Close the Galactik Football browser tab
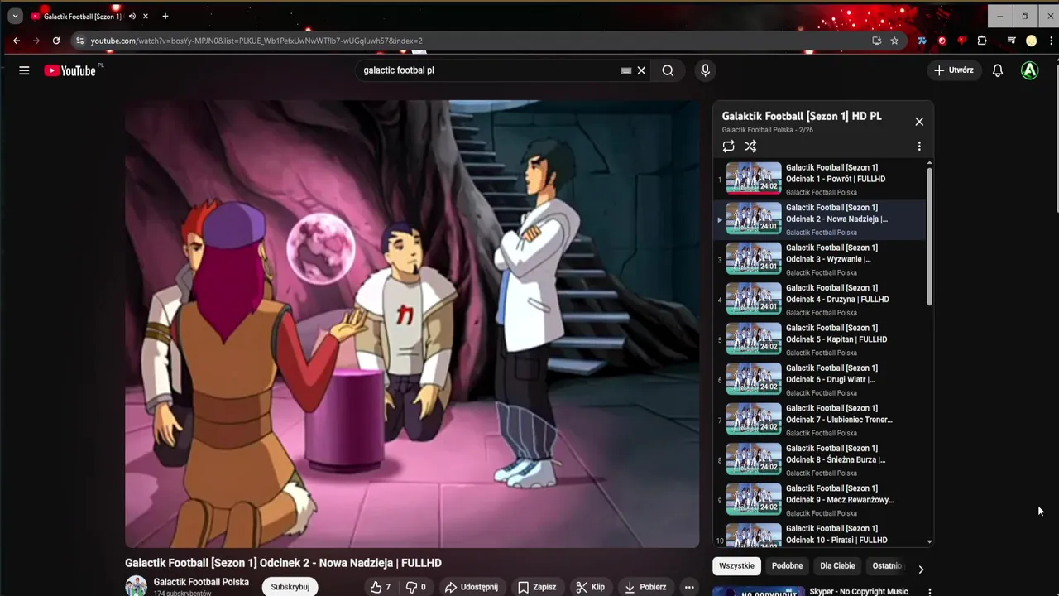Viewport: 1059px width, 596px height. click(x=146, y=17)
